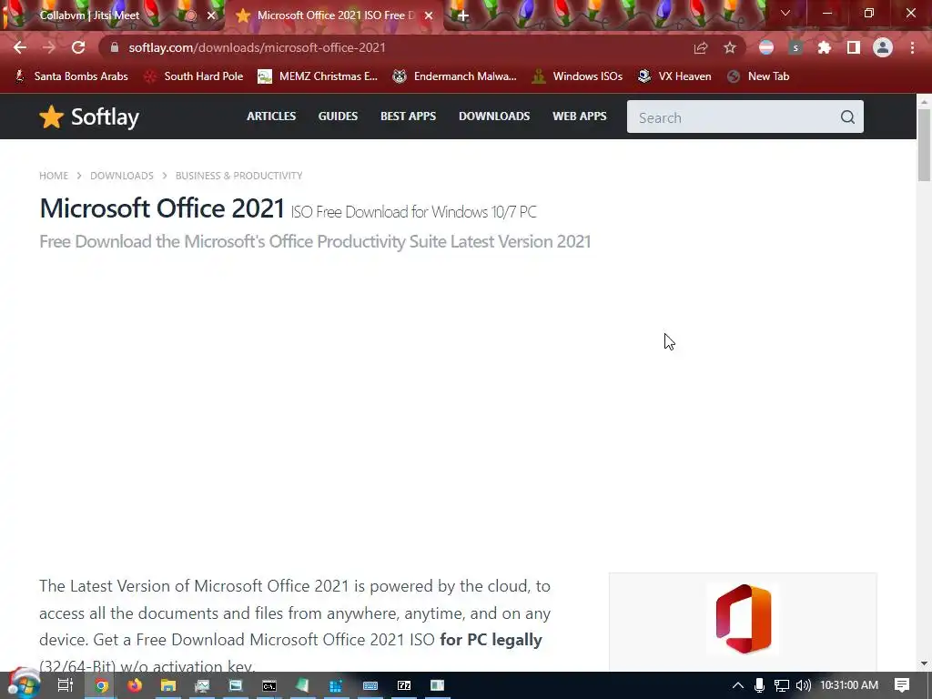Go to HOME breadcrumb
Viewport: 932px width, 699px height.
click(x=54, y=176)
